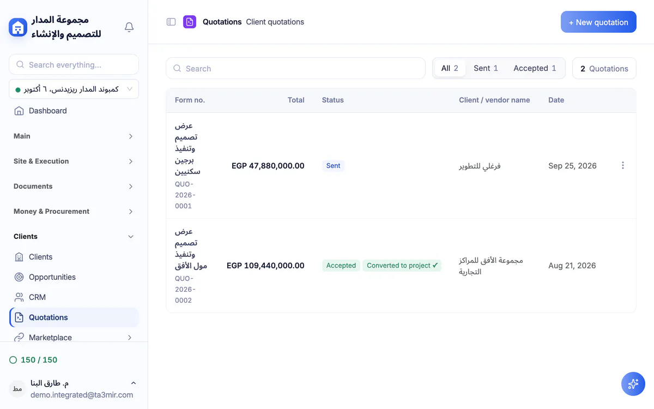Image resolution: width=654 pixels, height=409 pixels.
Task: Click the 150 / 150 usage indicator
Action: pos(33,360)
